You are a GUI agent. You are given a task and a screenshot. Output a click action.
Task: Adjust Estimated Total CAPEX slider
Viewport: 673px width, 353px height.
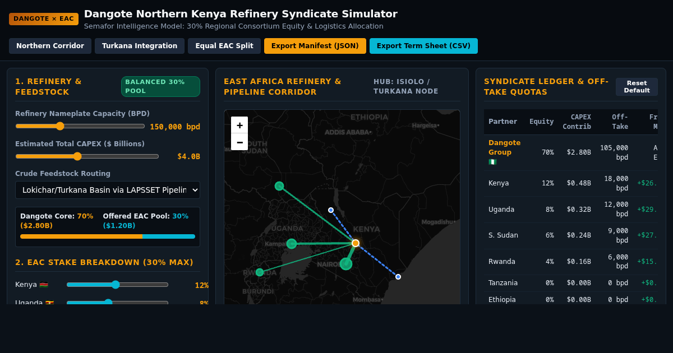(x=87, y=156)
